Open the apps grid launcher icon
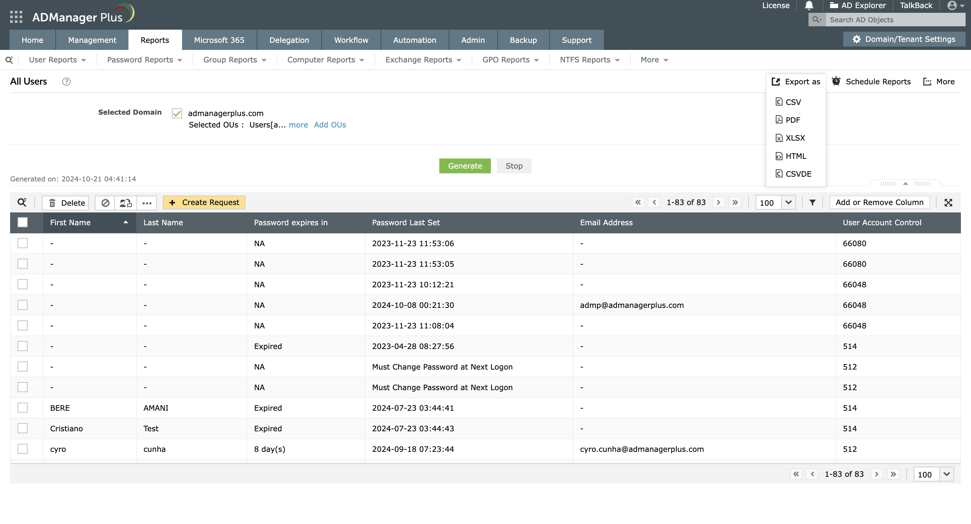The height and width of the screenshot is (524, 971). click(16, 17)
